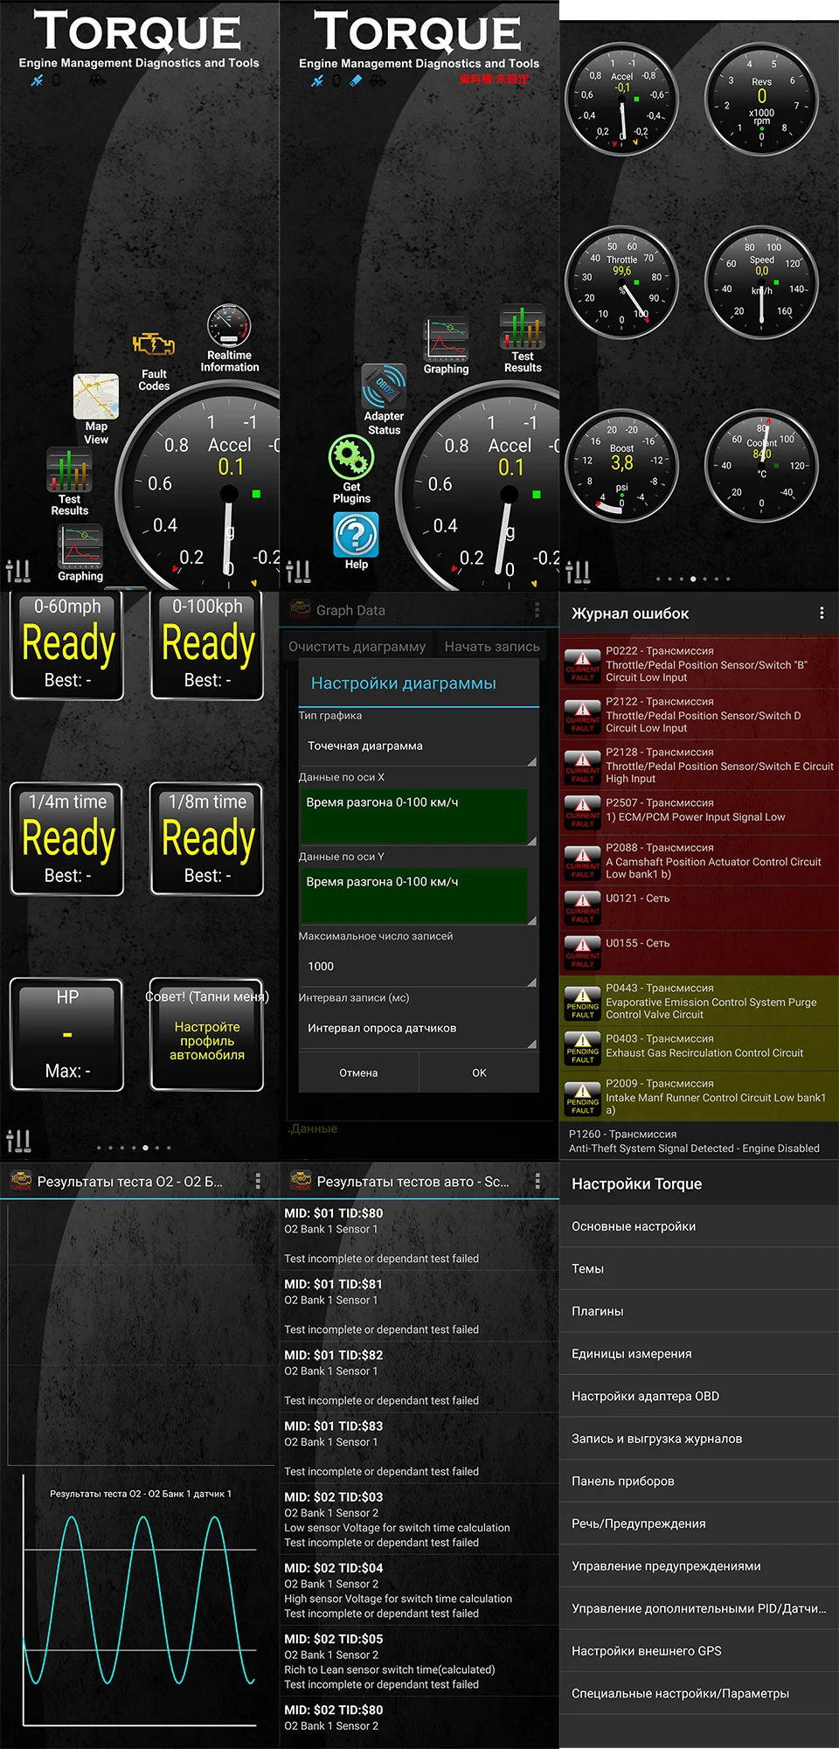Open Запись и выгрузка журналов
The width and height of the screenshot is (839, 1749).
[699, 1439]
